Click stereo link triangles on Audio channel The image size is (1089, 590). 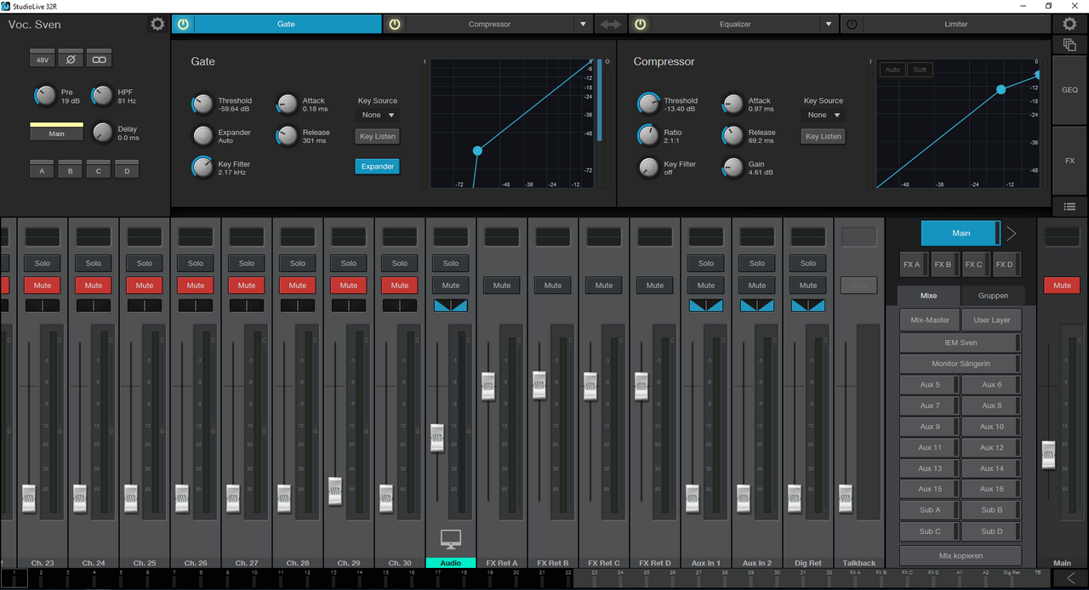451,305
